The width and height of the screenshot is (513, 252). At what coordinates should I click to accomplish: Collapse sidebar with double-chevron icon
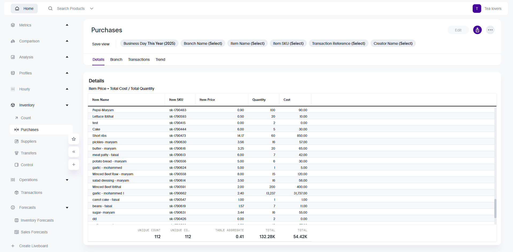pos(74,152)
